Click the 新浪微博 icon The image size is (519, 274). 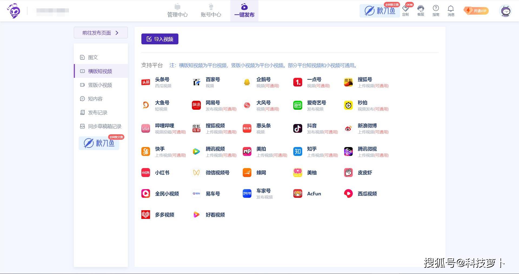348,128
